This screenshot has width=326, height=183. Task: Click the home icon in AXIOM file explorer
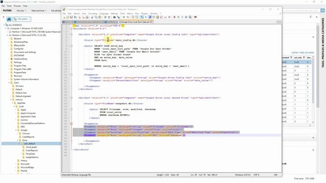pyautogui.click(x=9, y=19)
